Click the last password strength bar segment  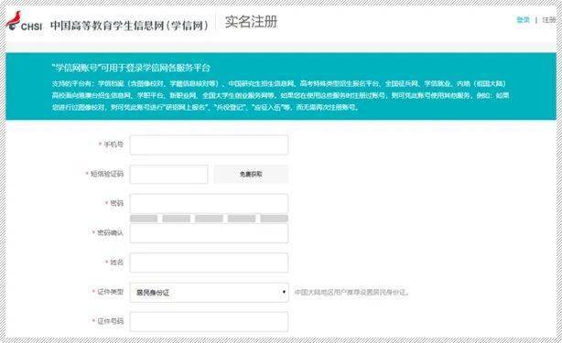click(x=275, y=219)
